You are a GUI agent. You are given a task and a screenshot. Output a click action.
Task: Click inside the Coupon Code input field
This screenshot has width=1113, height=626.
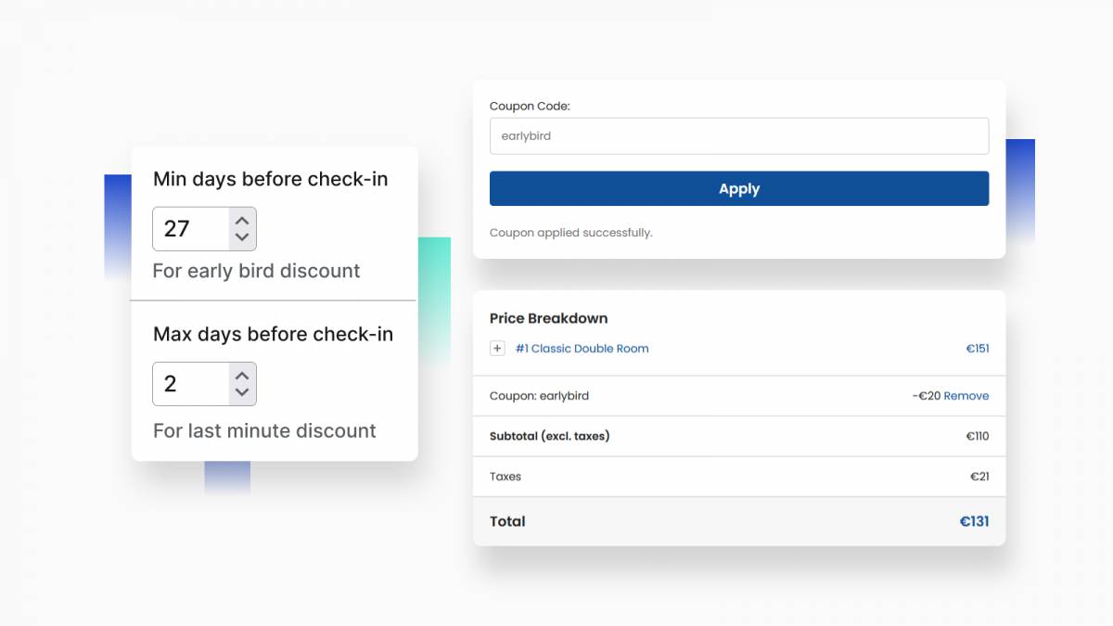pos(738,135)
